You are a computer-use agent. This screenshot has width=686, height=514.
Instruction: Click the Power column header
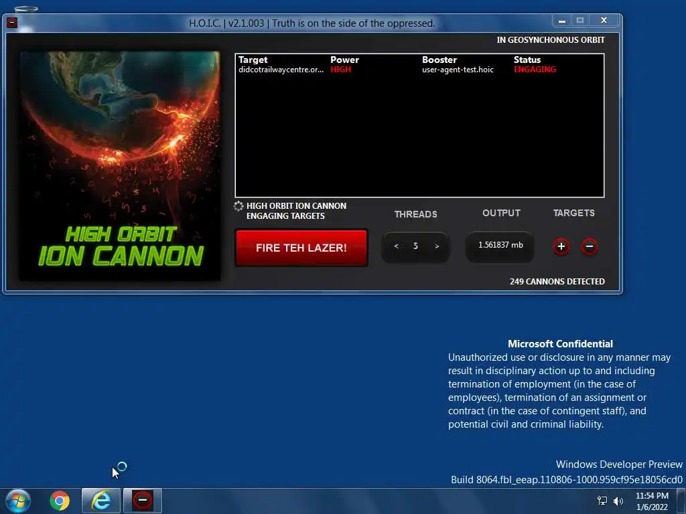(344, 60)
